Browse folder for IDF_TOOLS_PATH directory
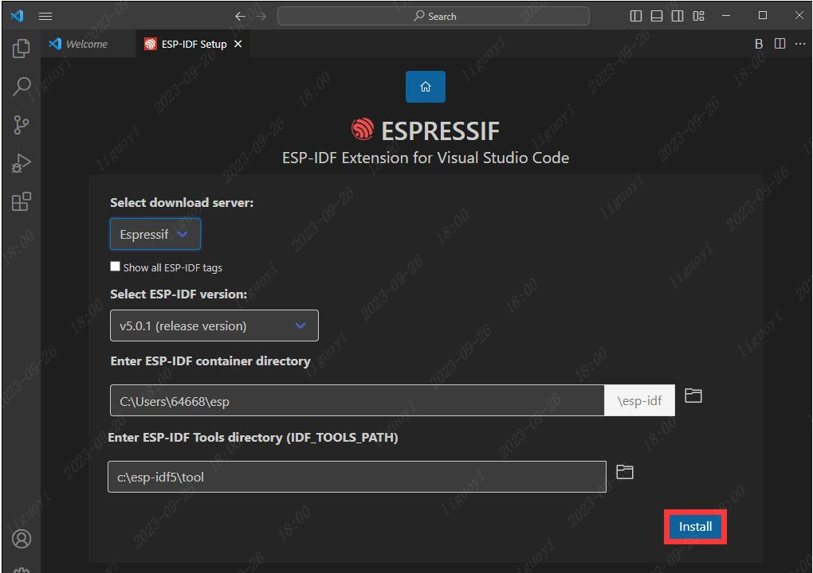The width and height of the screenshot is (813, 573). point(624,472)
